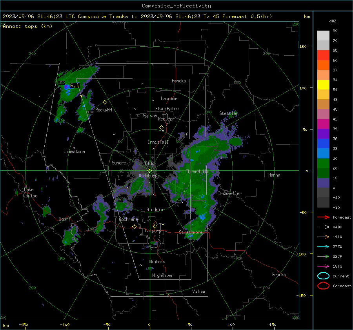Click the Cochrane label
This screenshot has height=330, width=353.
tap(128, 219)
